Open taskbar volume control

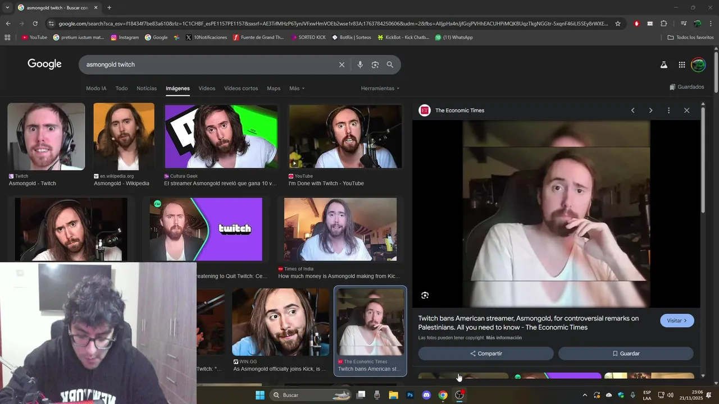(x=670, y=395)
